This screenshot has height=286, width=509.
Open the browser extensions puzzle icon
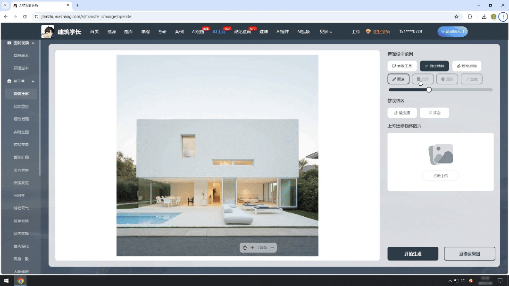(x=470, y=16)
